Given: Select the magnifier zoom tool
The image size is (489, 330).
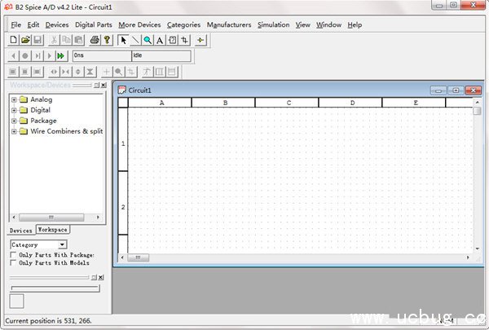Looking at the screenshot, I should (x=148, y=40).
